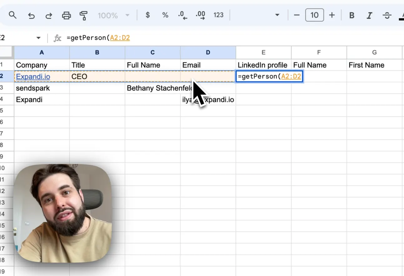Viewport: 404px width, 276px height.
Task: Select the Company header cell
Action: 42,65
